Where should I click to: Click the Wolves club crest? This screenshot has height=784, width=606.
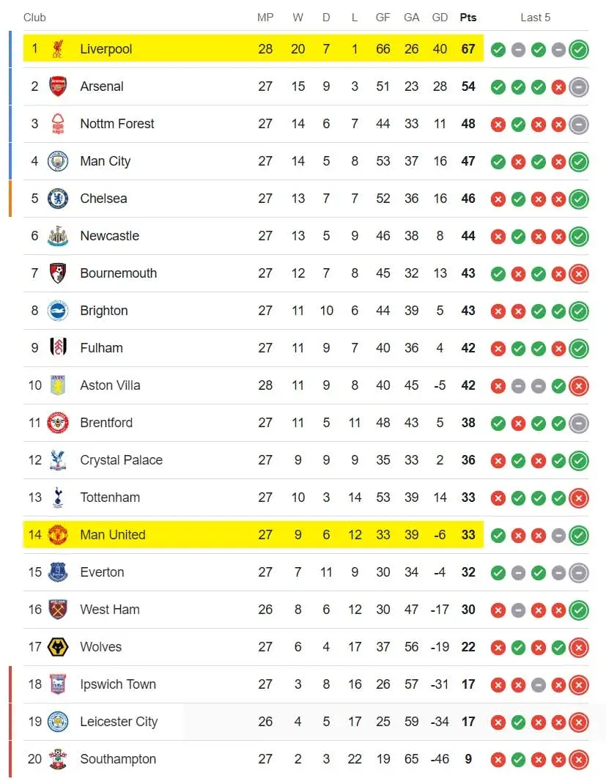58,647
